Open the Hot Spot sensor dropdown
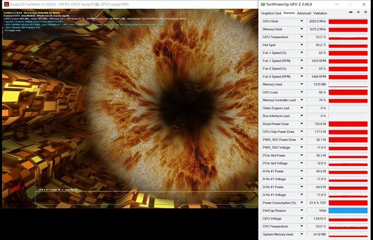This screenshot has height=240, width=373. click(x=302, y=45)
